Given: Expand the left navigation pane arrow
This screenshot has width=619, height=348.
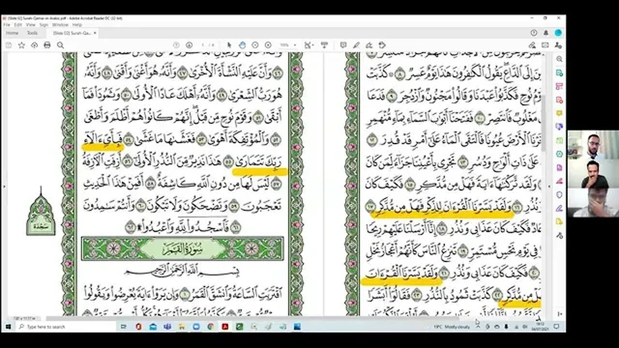Looking at the screenshot, I should [4, 186].
